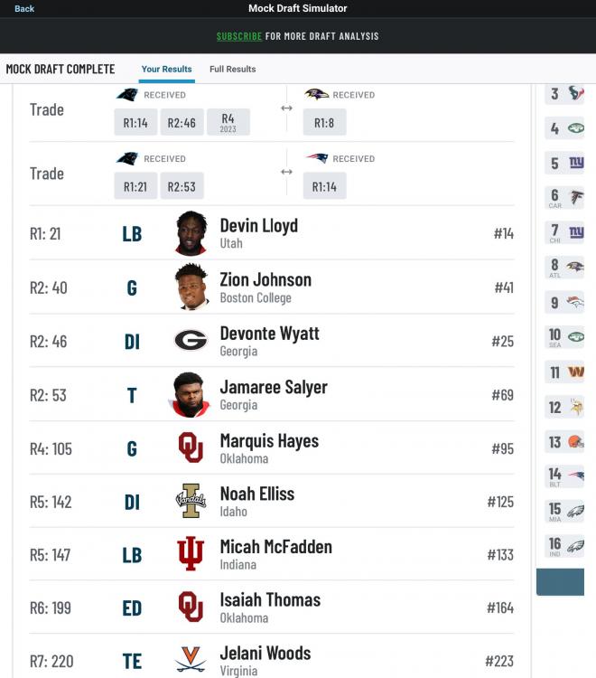Select the R4 2023 pick chip
596x678 pixels.
click(x=228, y=122)
